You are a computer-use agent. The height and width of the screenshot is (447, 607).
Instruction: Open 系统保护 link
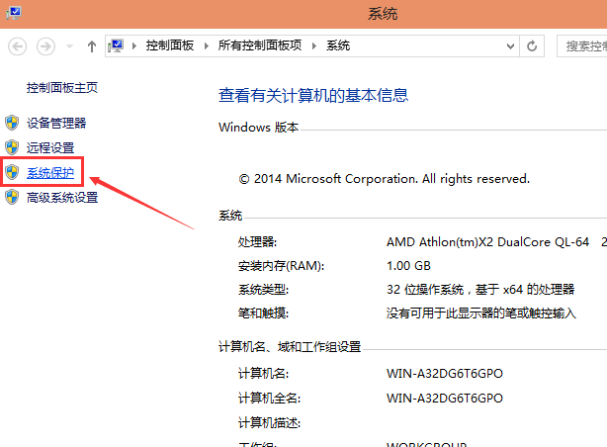[x=50, y=173]
